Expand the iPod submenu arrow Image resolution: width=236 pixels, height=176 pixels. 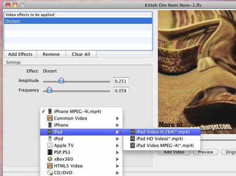[x=118, y=139]
